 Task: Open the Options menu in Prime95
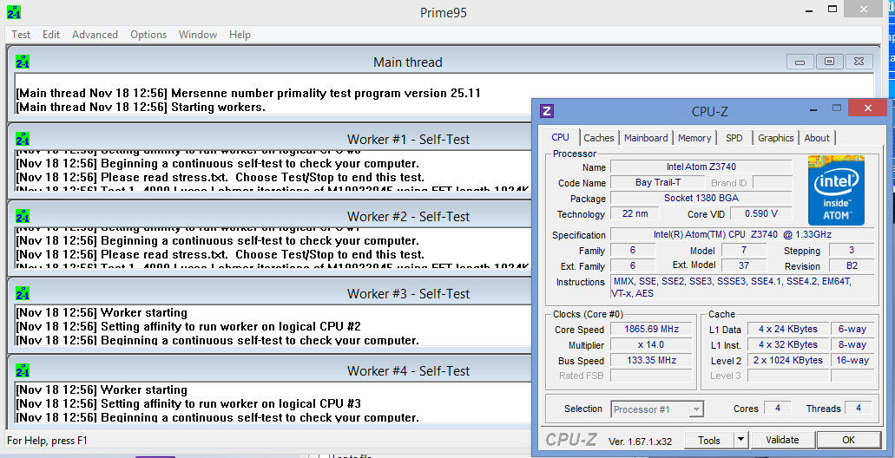point(148,35)
